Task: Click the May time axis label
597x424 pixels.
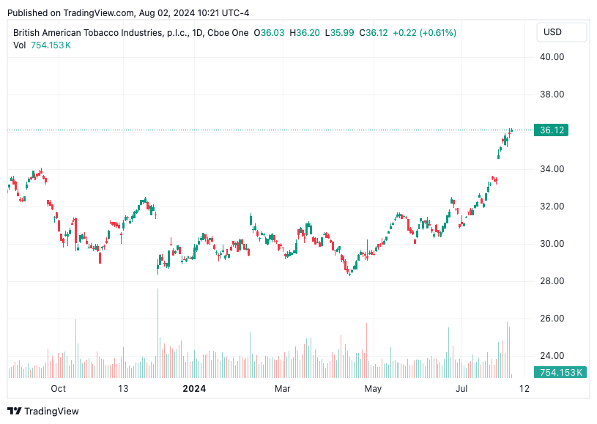Action: coord(373,389)
